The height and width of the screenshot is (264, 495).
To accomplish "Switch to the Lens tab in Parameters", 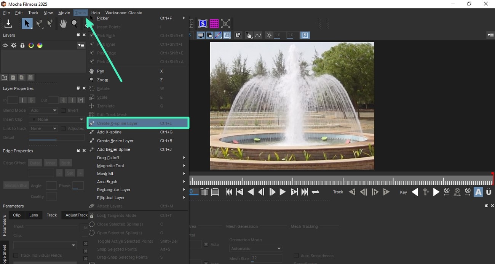I will (34, 215).
